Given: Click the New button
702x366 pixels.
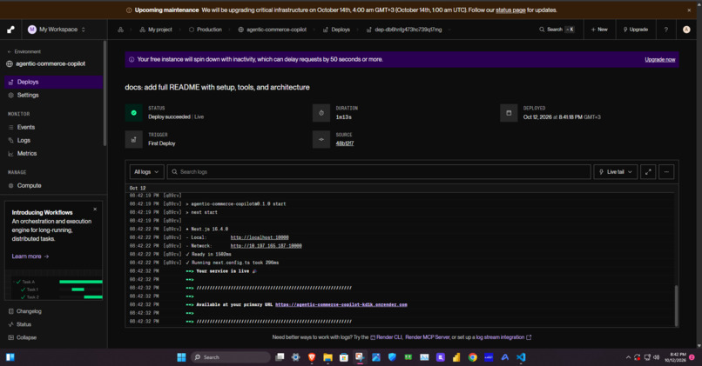Looking at the screenshot, I should [x=599, y=30].
